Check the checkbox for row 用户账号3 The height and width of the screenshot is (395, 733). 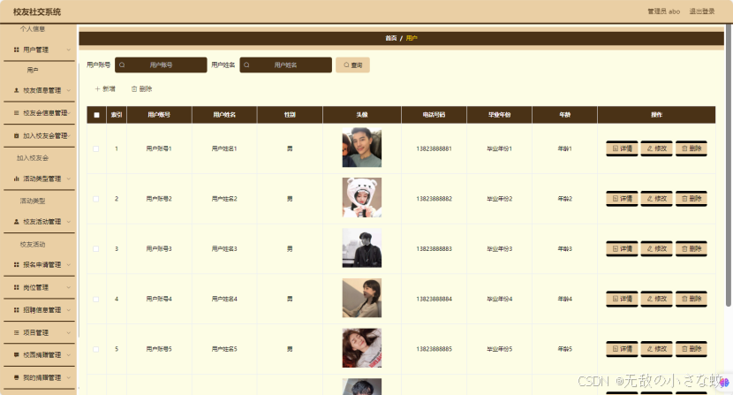click(x=96, y=249)
